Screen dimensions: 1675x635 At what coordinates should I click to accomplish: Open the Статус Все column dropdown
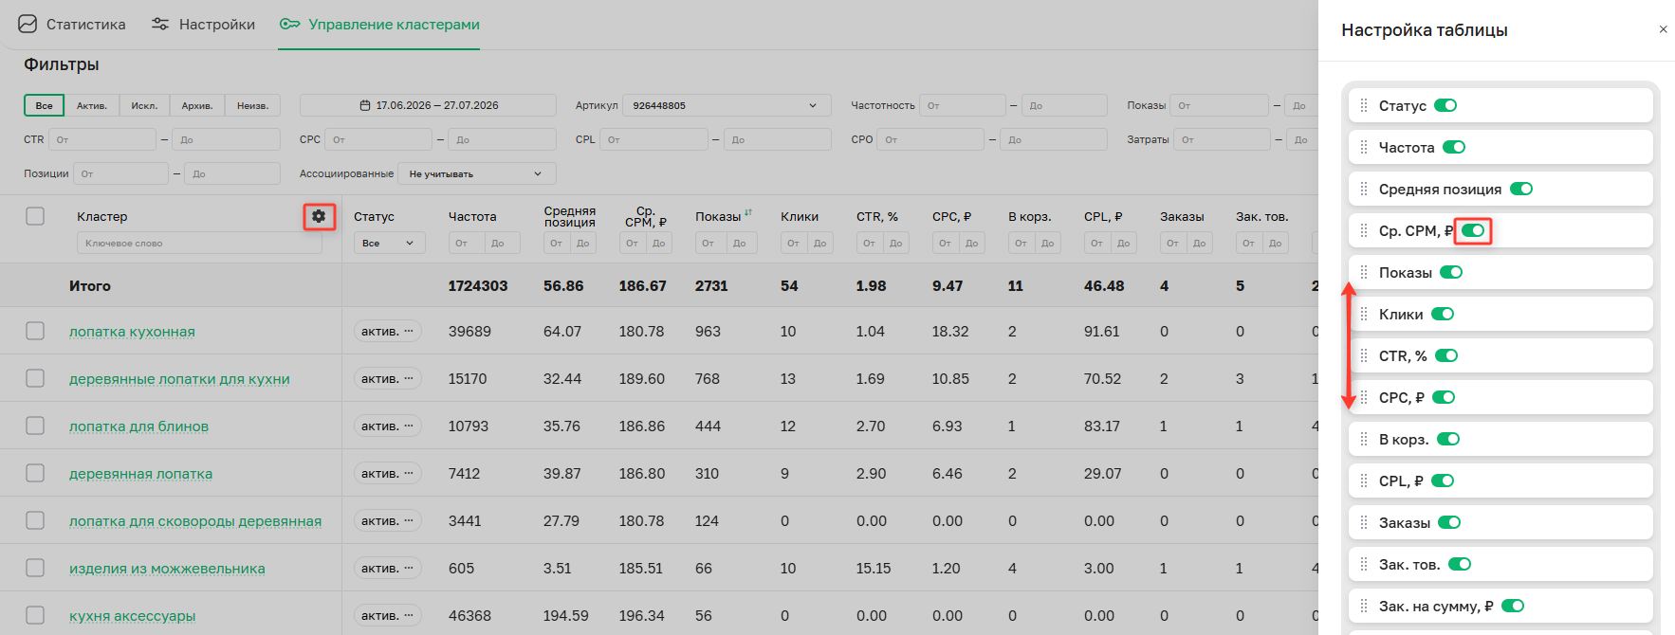pyautogui.click(x=389, y=243)
